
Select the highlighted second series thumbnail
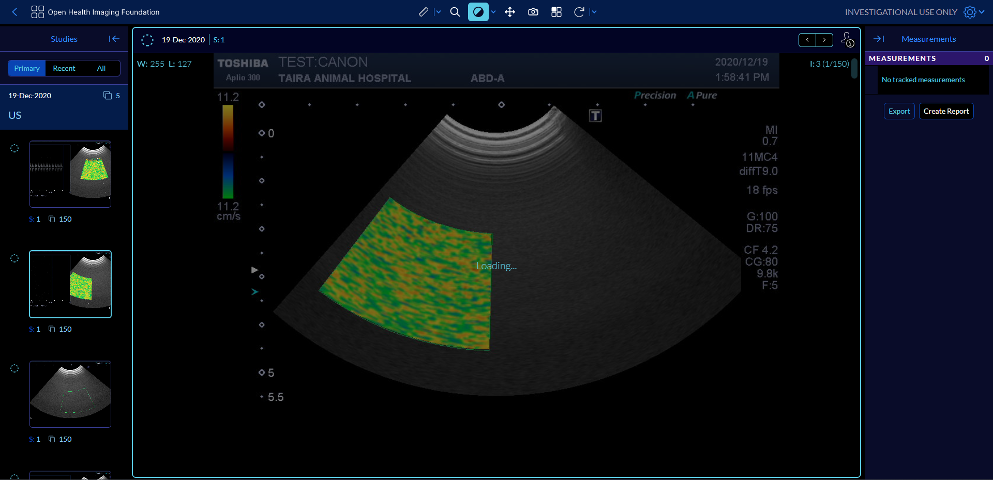[x=70, y=284]
